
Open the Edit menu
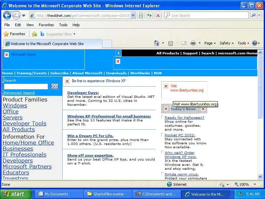pyautogui.click(x=18, y=25)
